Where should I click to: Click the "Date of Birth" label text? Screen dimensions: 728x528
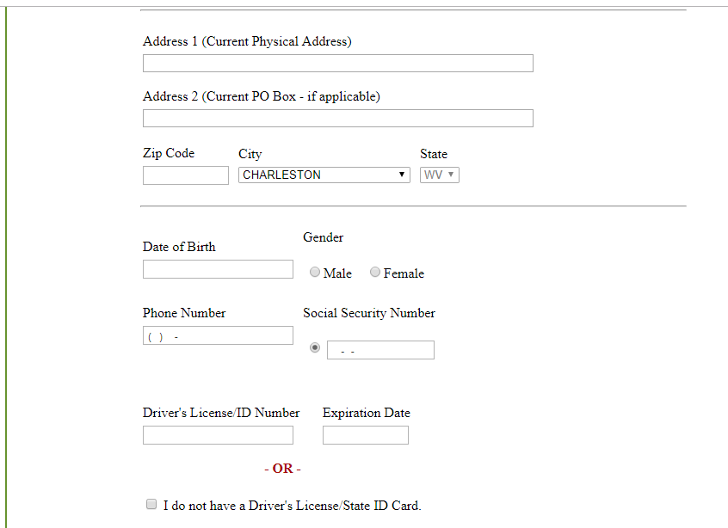[179, 247]
